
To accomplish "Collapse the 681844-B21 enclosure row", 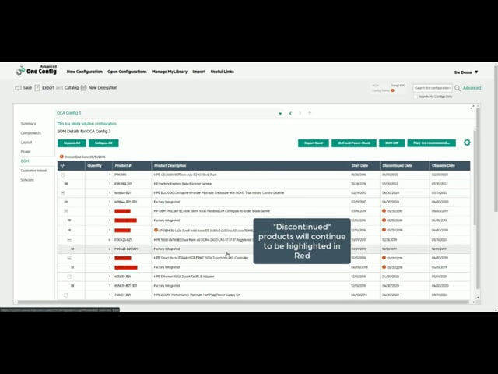I will pos(63,193).
